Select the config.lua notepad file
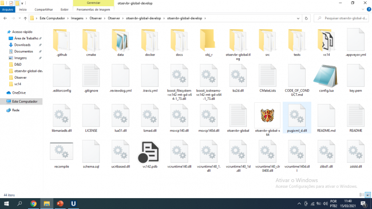 click(x=326, y=79)
